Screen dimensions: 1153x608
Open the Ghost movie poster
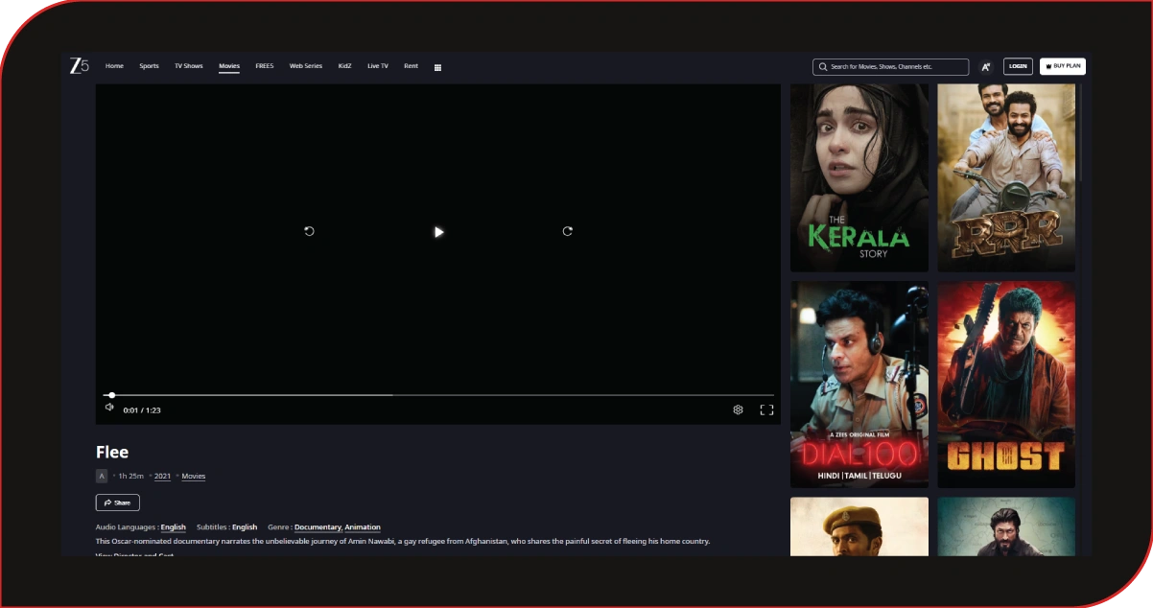pyautogui.click(x=1006, y=385)
